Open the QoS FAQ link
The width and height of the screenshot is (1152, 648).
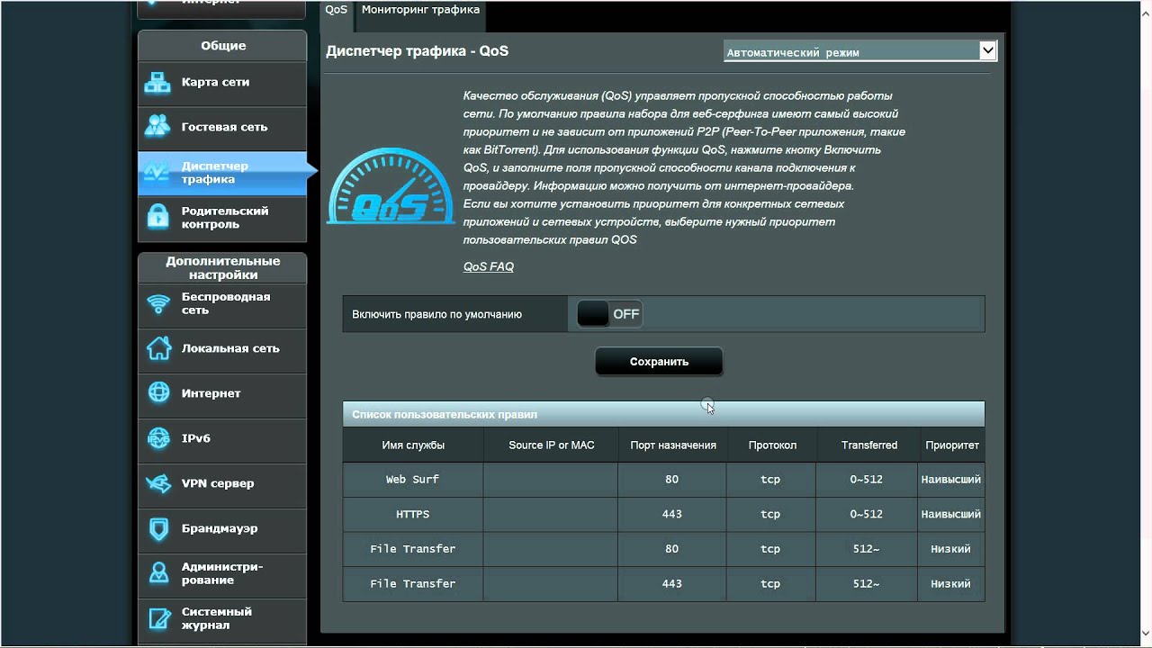[x=489, y=266]
